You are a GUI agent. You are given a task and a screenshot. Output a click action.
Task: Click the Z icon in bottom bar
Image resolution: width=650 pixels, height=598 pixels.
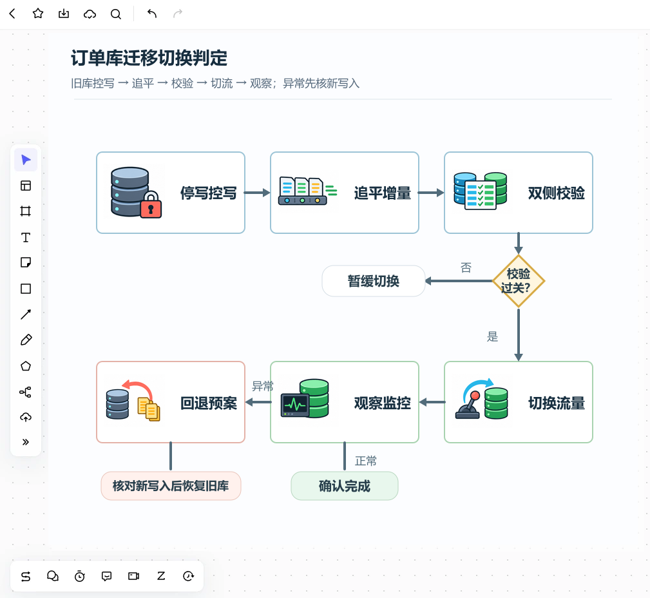click(161, 576)
